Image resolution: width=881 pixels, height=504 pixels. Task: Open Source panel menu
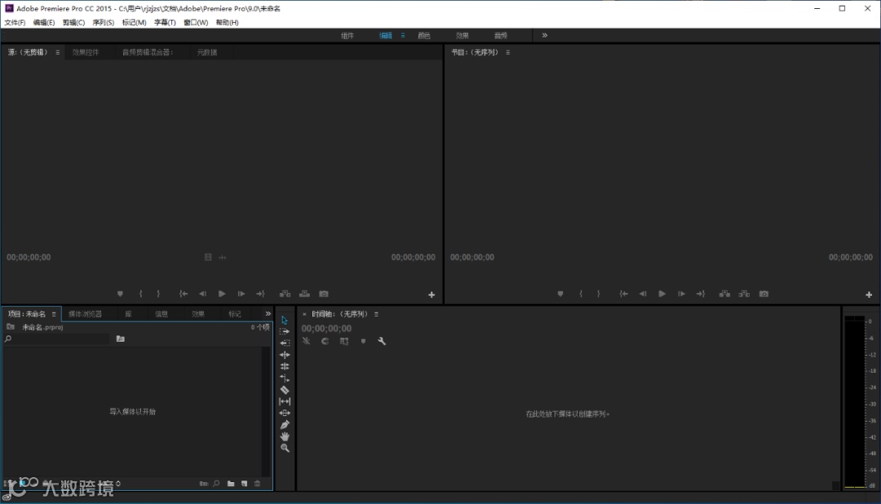[57, 52]
